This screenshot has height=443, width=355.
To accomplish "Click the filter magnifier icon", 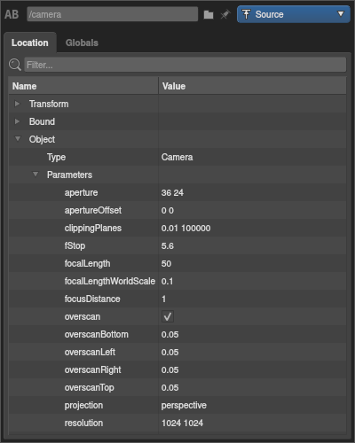I will click(15, 65).
